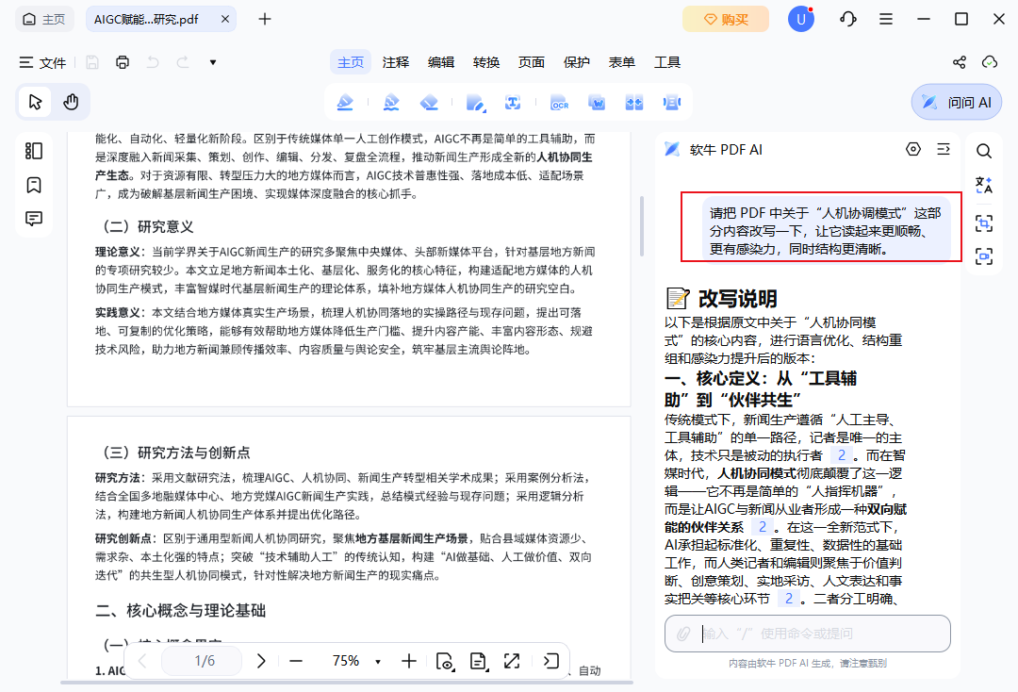Click the undo arrow

tap(153, 62)
